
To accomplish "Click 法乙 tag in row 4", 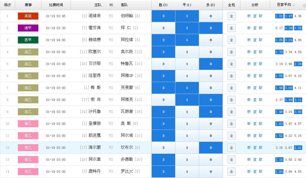I will pyautogui.click(x=28, y=52).
